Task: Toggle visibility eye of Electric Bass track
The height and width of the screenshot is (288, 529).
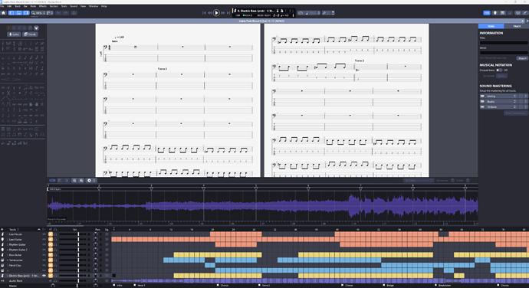Action: (44, 276)
